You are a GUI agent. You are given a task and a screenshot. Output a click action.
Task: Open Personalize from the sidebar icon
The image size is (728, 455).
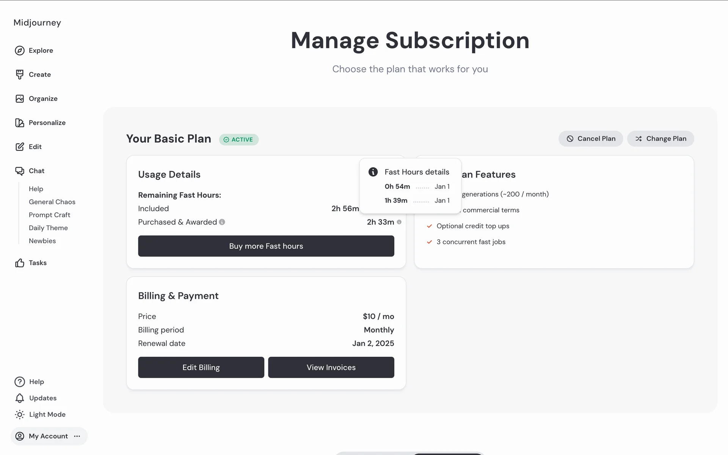[x=20, y=122]
